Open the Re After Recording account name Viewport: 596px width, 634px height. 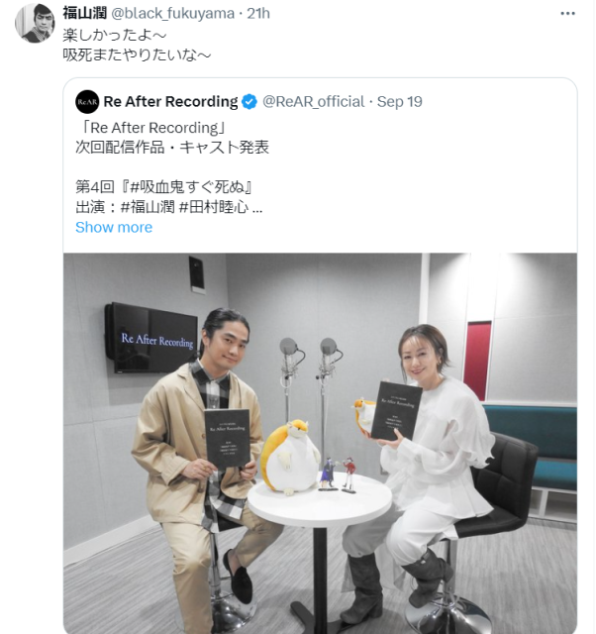170,101
